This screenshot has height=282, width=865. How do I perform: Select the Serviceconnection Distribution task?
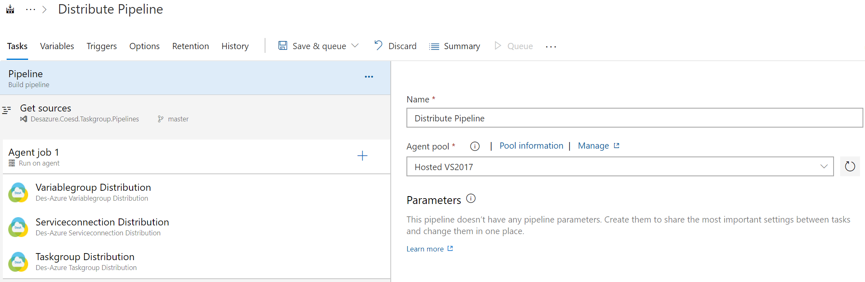pyautogui.click(x=196, y=227)
